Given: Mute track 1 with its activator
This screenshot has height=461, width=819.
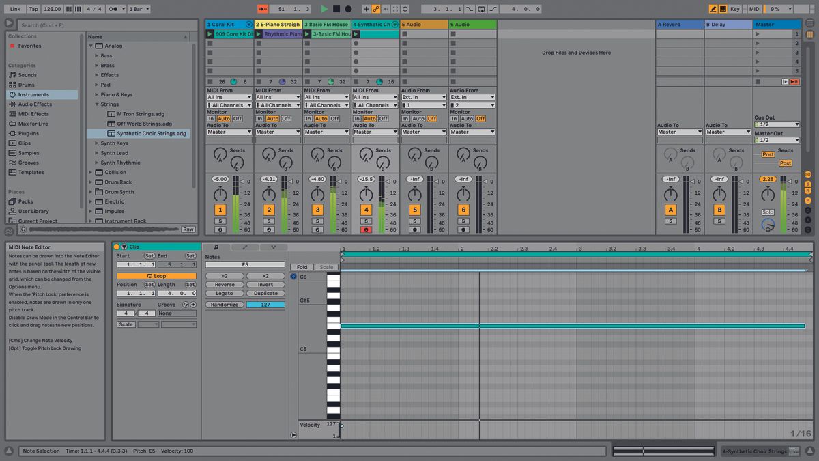Looking at the screenshot, I should click(x=220, y=210).
